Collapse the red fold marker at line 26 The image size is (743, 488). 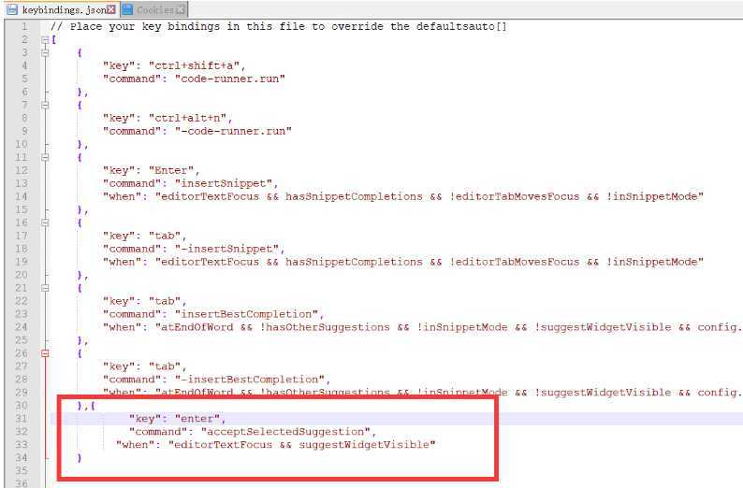(45, 353)
